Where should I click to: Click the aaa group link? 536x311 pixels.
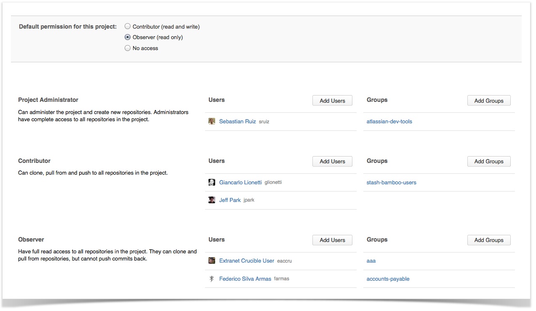click(x=371, y=260)
